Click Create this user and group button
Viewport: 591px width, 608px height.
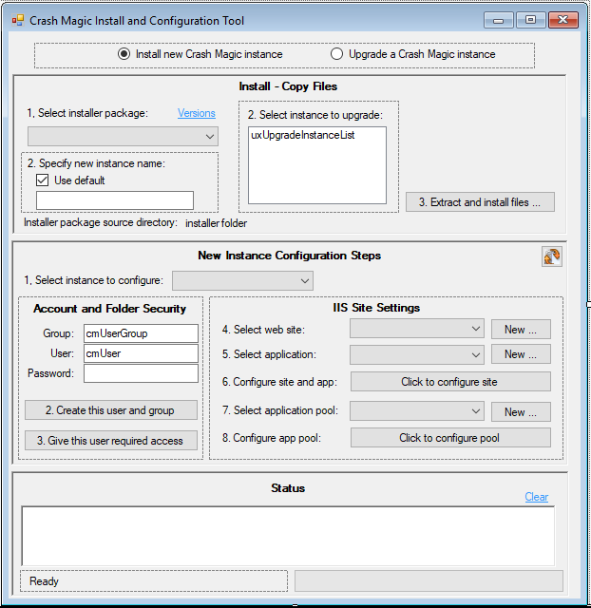coord(111,410)
